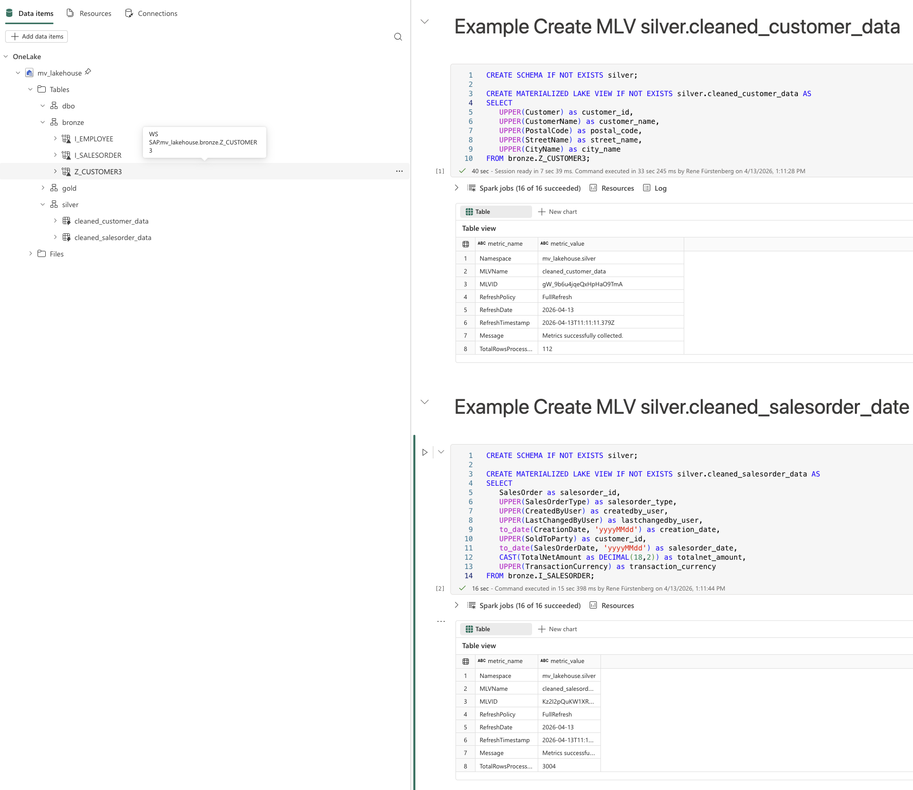Screen dimensions: 913x790
Task: Open the run options dropdown beside the play button
Action: pos(441,452)
